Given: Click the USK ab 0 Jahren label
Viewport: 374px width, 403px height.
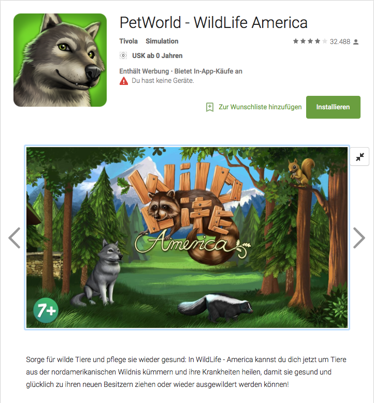Looking at the screenshot, I should (157, 56).
